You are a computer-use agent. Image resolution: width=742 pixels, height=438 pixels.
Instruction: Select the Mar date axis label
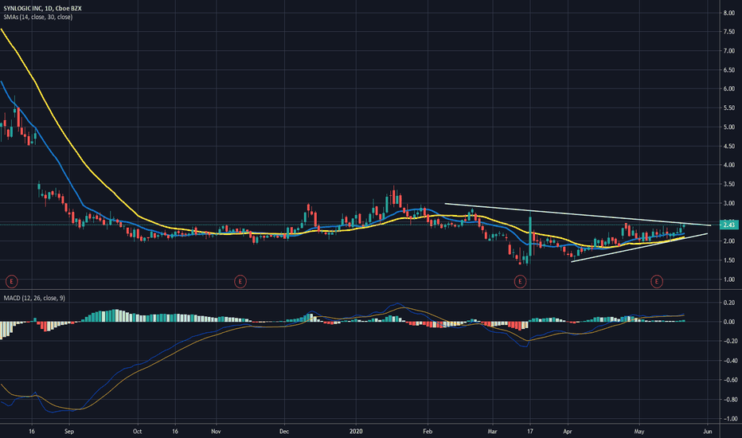point(492,432)
